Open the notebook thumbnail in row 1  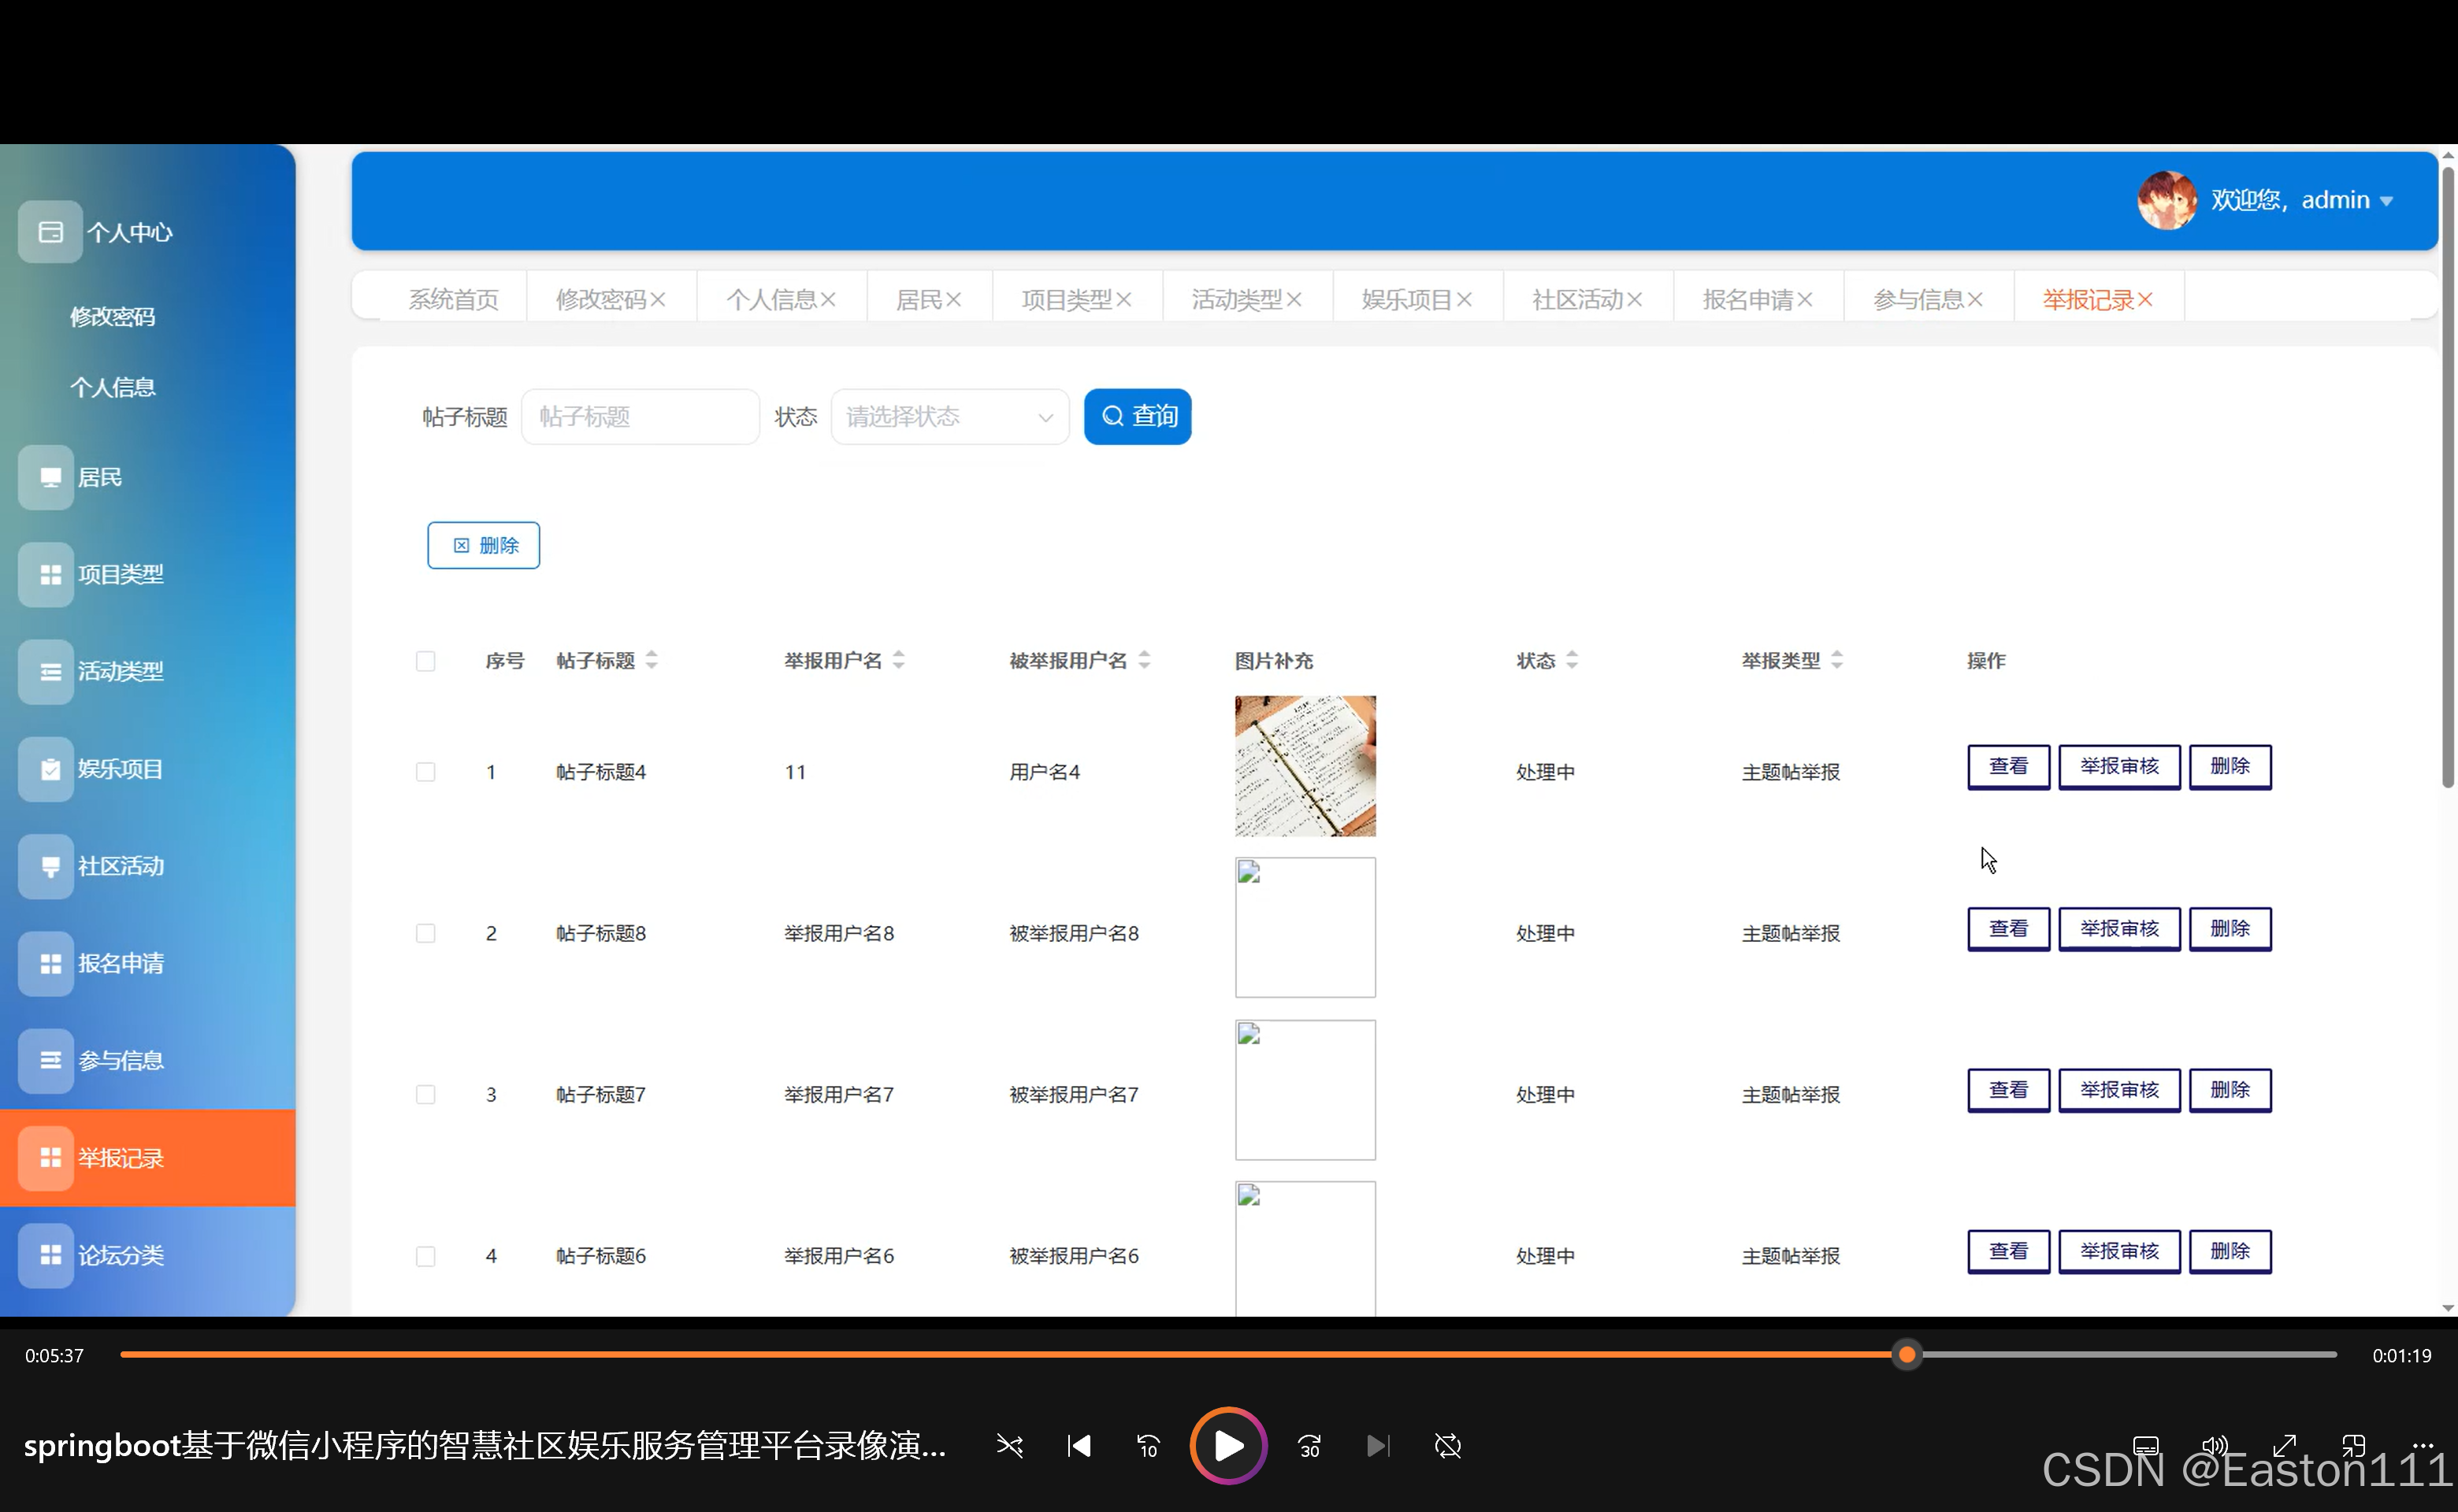1305,766
